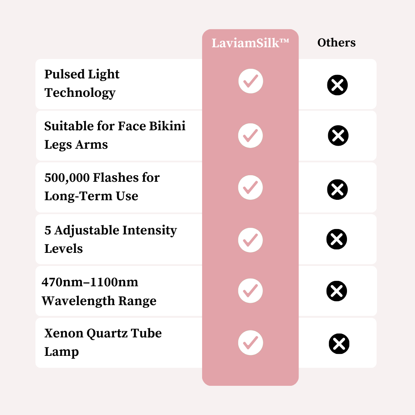Click the X icon for Face Bikini row
The width and height of the screenshot is (415, 415).
tap(338, 136)
